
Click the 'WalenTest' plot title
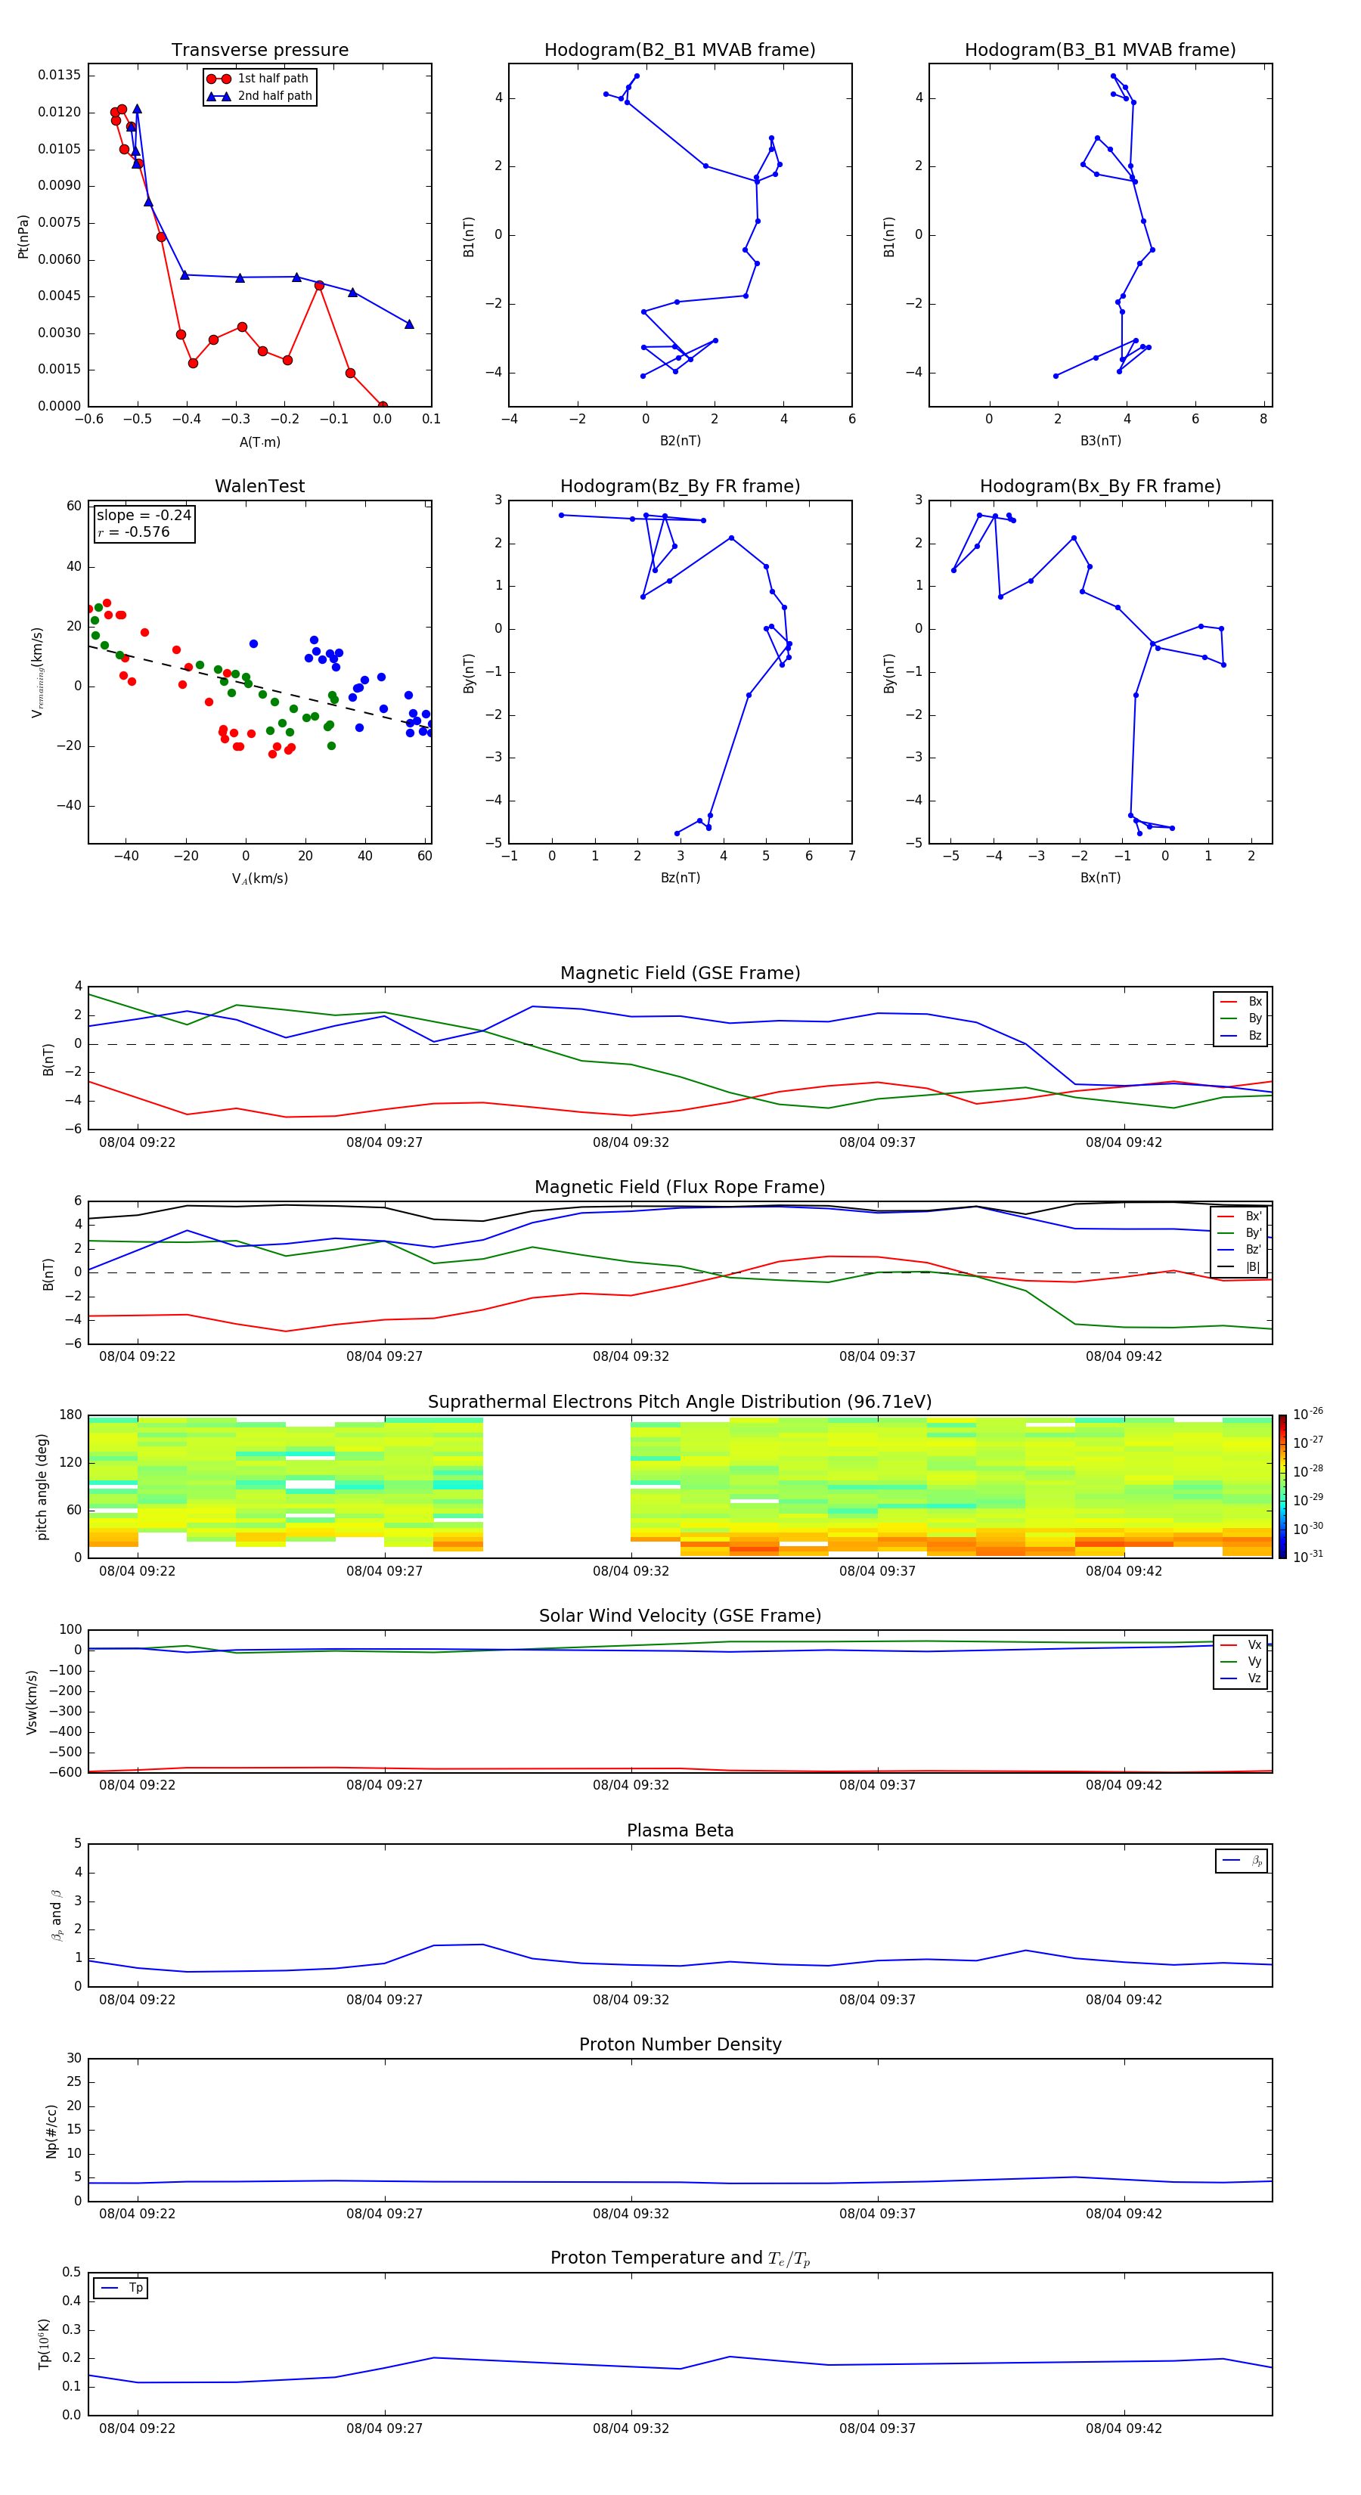259,486
